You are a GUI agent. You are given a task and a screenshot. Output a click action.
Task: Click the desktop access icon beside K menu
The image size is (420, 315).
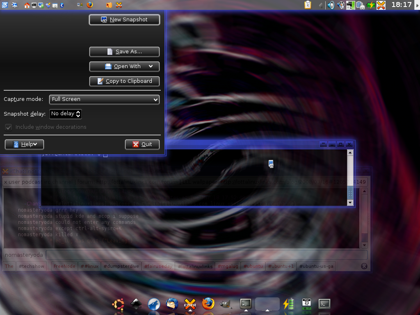15,5
